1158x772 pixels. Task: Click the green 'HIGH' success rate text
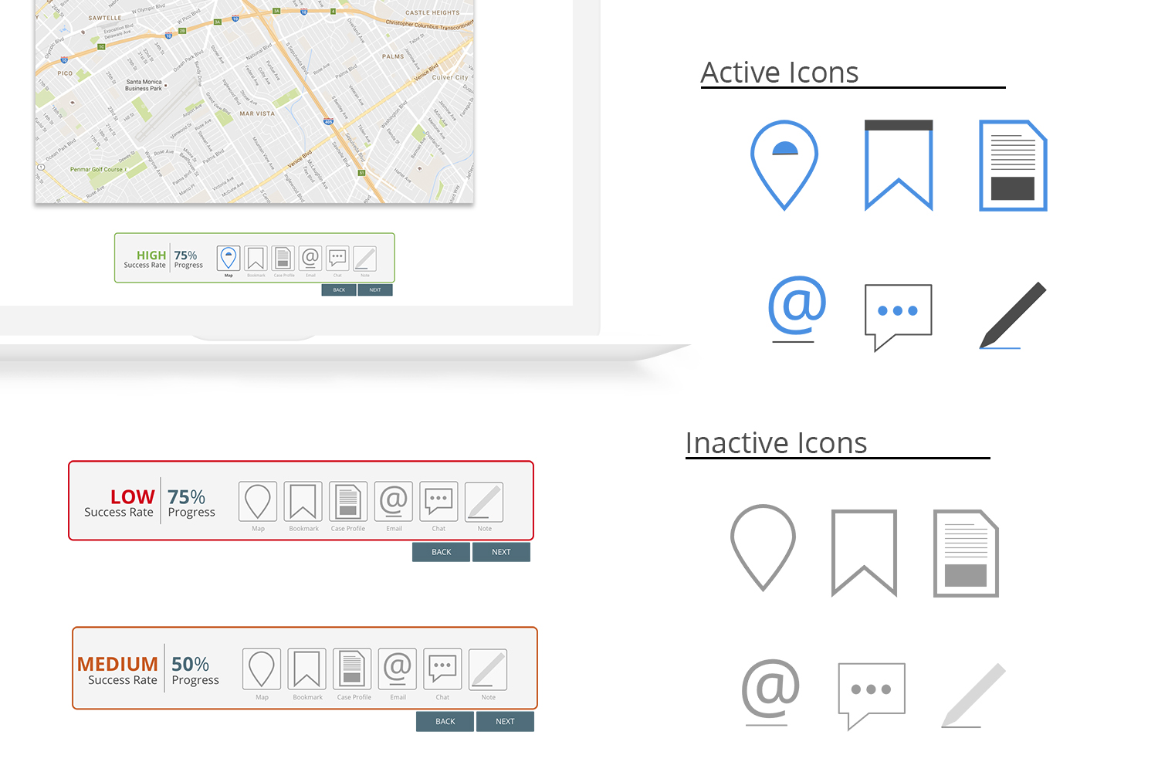pos(151,255)
